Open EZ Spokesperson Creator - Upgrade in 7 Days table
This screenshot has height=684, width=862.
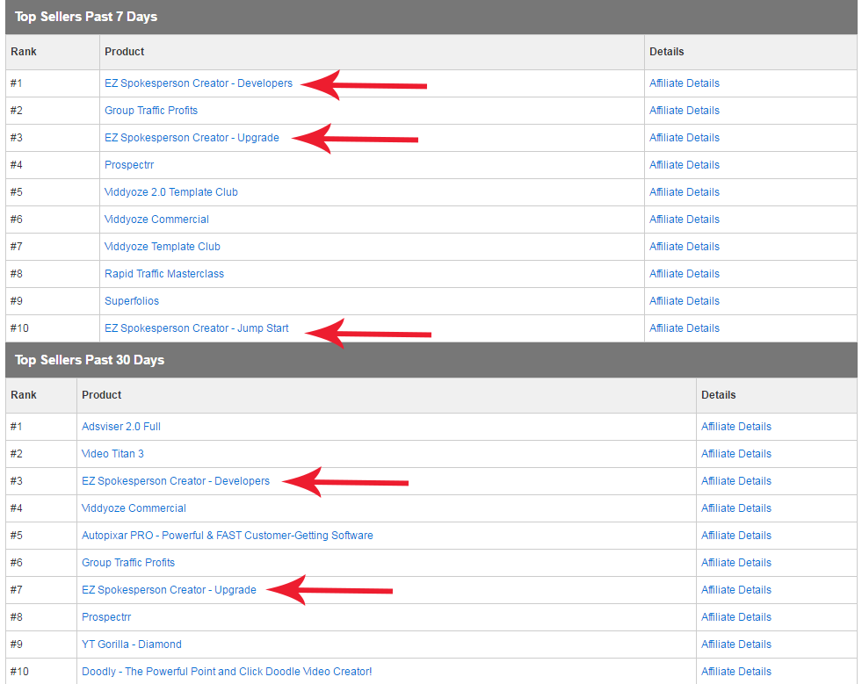pos(192,137)
